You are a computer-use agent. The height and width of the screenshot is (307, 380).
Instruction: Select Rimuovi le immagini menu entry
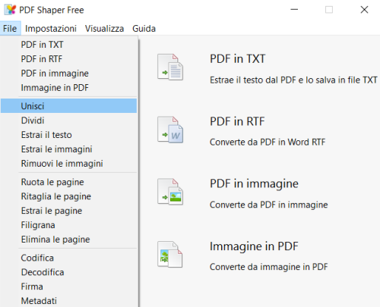point(68,164)
